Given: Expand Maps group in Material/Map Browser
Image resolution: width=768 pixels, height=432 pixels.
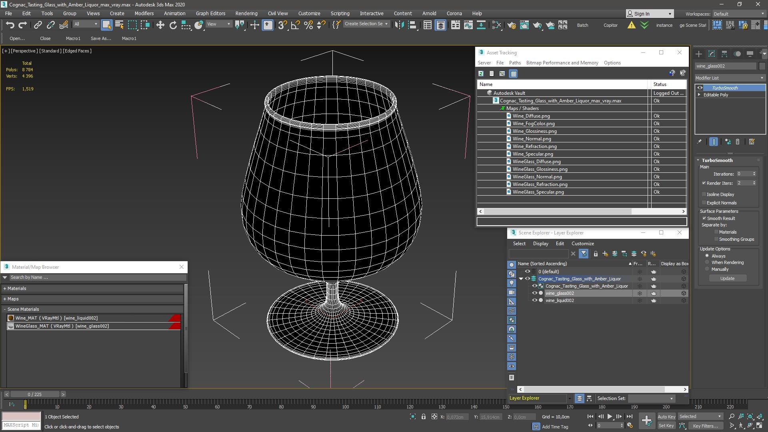Looking at the screenshot, I should click(5, 299).
